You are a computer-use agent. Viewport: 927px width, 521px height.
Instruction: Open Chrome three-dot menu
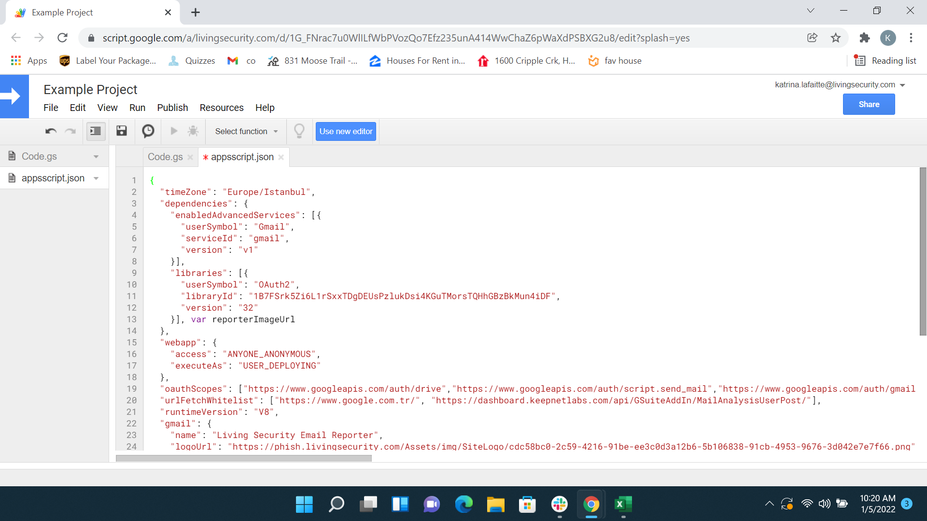tap(911, 38)
